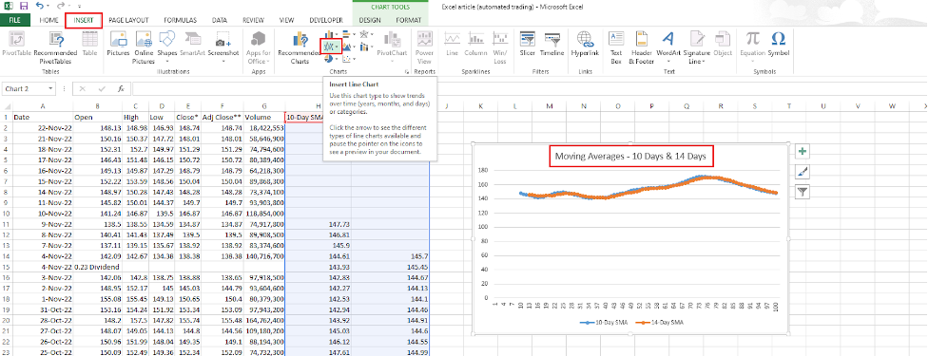Click the Symbol button
Image resolution: width=929 pixels, height=356 pixels.
coord(779,45)
